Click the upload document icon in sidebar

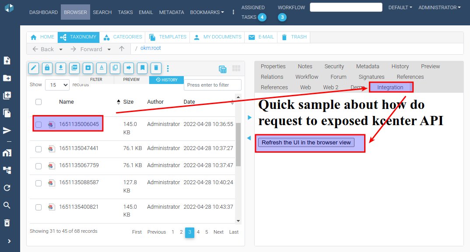(x=7, y=61)
